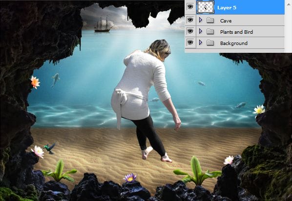Select the Layer 5 name label

(x=227, y=8)
